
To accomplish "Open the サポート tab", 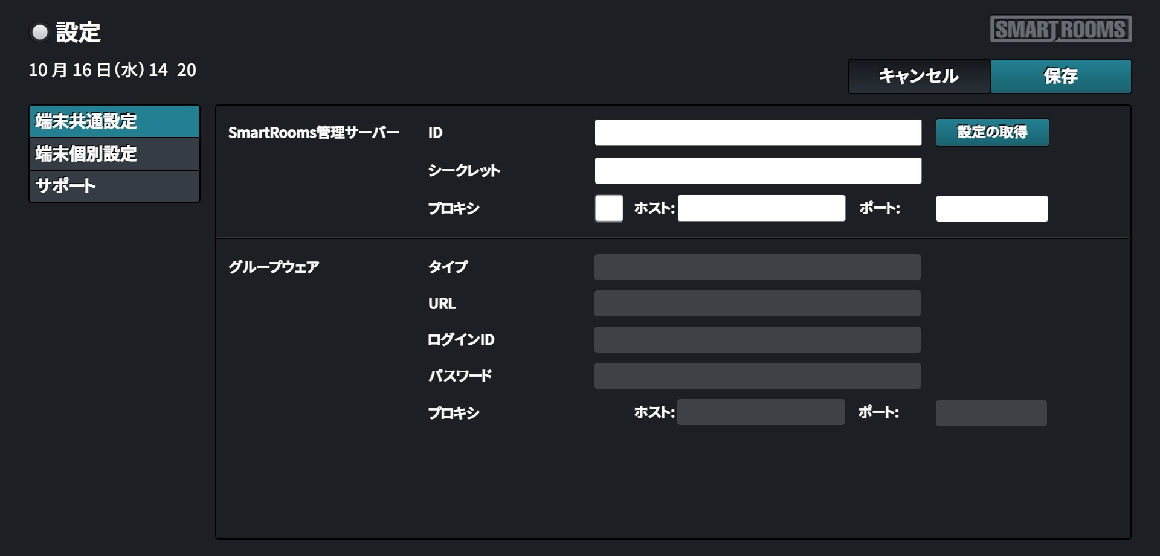I will (x=114, y=186).
